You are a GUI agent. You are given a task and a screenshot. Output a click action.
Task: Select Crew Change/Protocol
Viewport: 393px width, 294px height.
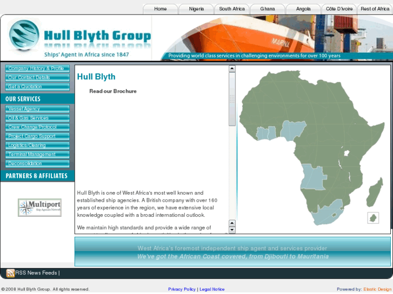tap(37, 127)
